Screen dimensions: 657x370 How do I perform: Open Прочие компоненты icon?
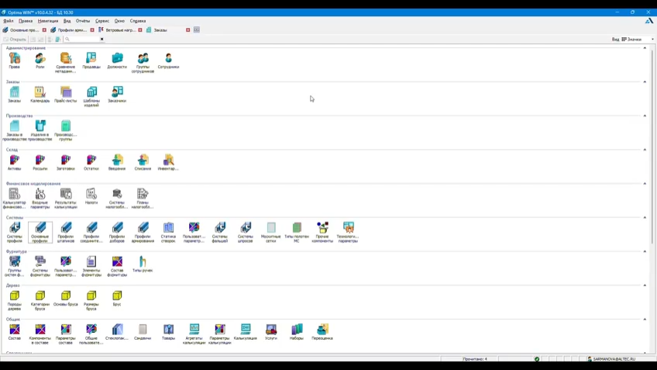[322, 233]
